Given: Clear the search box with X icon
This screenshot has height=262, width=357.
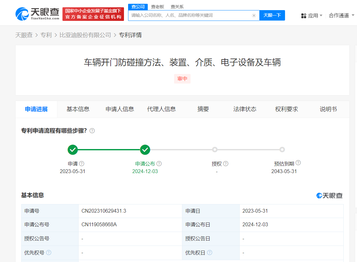Looking at the screenshot, I should [254, 16].
